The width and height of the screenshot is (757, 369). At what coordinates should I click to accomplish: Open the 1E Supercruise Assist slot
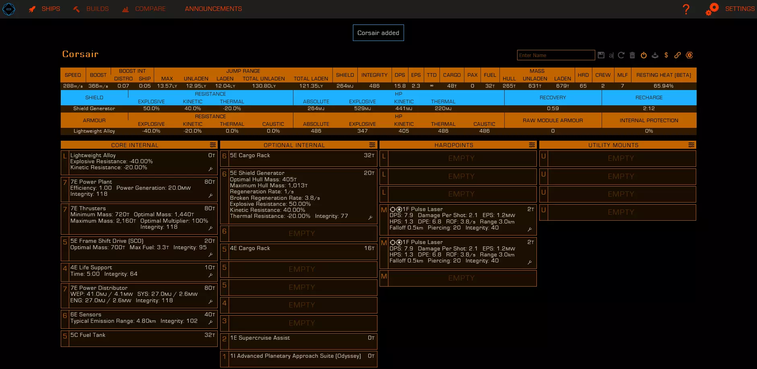(299, 341)
